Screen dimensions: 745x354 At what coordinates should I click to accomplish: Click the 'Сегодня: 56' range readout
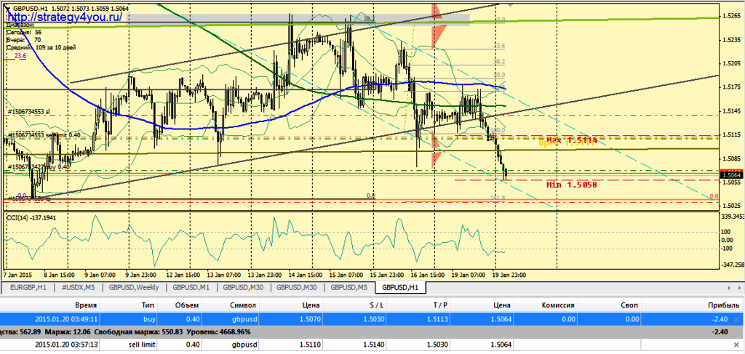pyautogui.click(x=24, y=32)
